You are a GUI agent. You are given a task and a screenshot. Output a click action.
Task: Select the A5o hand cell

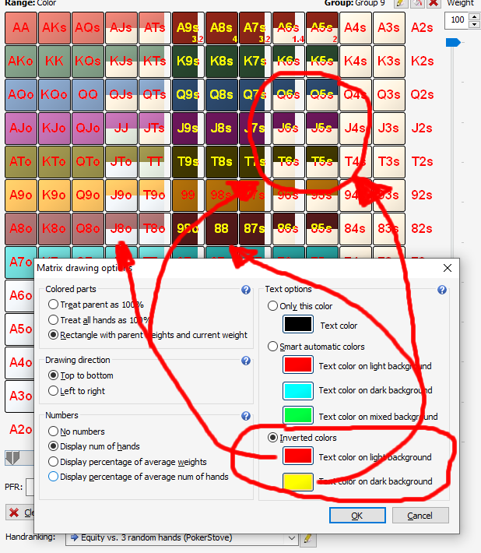tap(20, 329)
